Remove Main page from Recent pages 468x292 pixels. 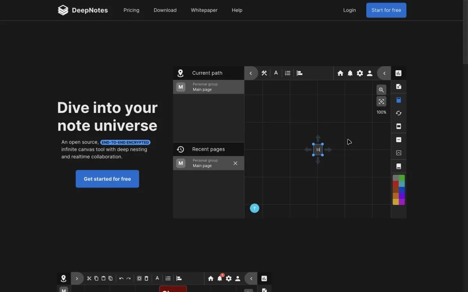[x=235, y=163]
